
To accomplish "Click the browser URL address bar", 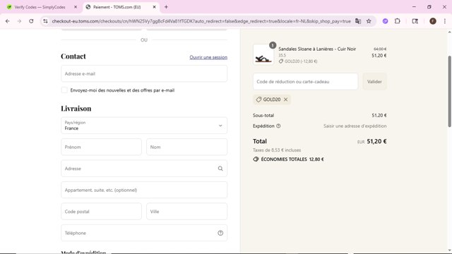I will pos(201,21).
